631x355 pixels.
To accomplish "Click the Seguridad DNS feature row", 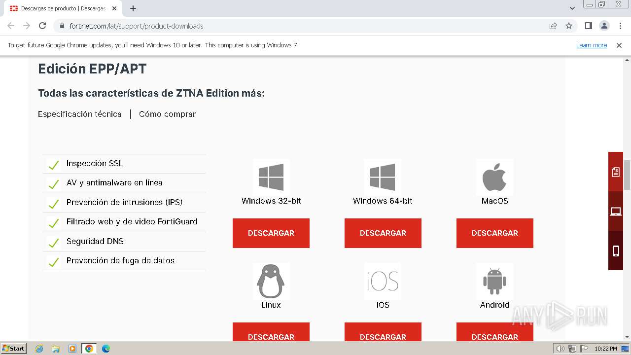I will tap(124, 241).
